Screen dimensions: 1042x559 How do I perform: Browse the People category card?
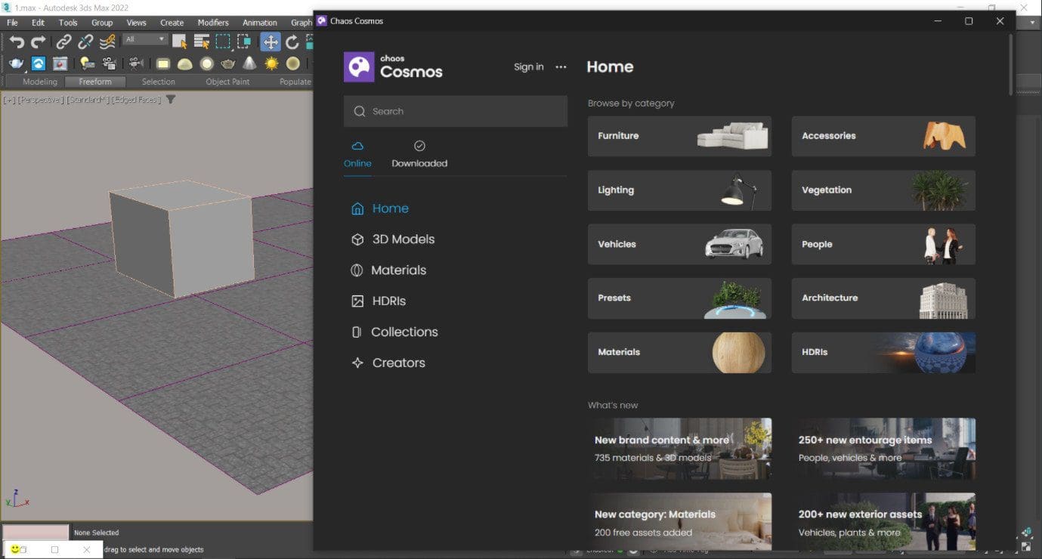(x=883, y=244)
